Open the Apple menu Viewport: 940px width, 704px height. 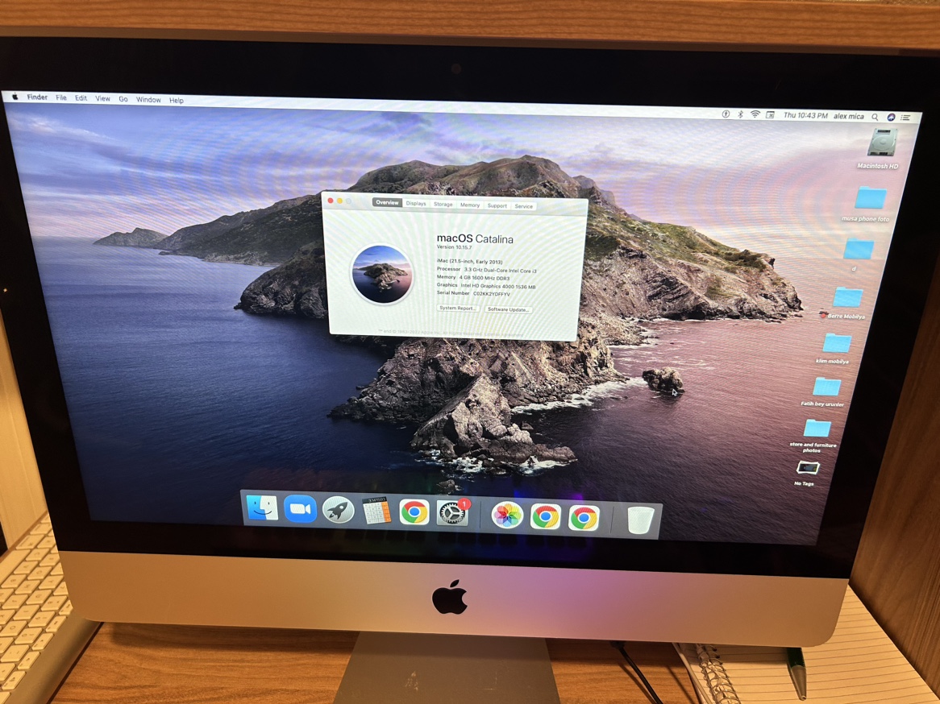click(15, 97)
